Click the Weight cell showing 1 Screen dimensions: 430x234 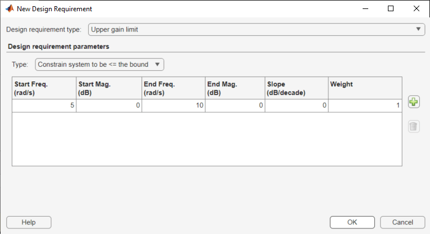pos(365,105)
